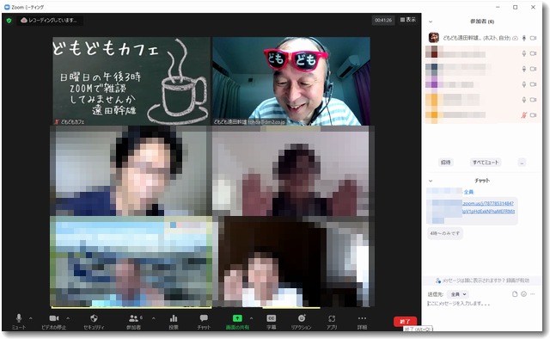The height and width of the screenshot is (339, 550).
Task: Open リアクション emoji icon
Action: click(x=302, y=318)
